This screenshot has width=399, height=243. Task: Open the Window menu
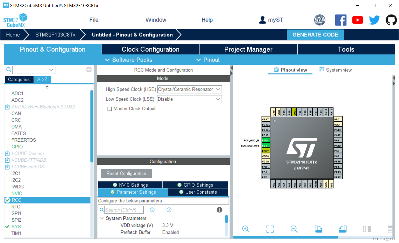point(156,20)
